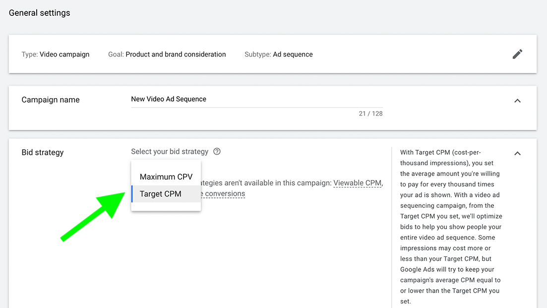The image size is (547, 308).
Task: Click the Type: Video campaign label
Action: (x=56, y=55)
